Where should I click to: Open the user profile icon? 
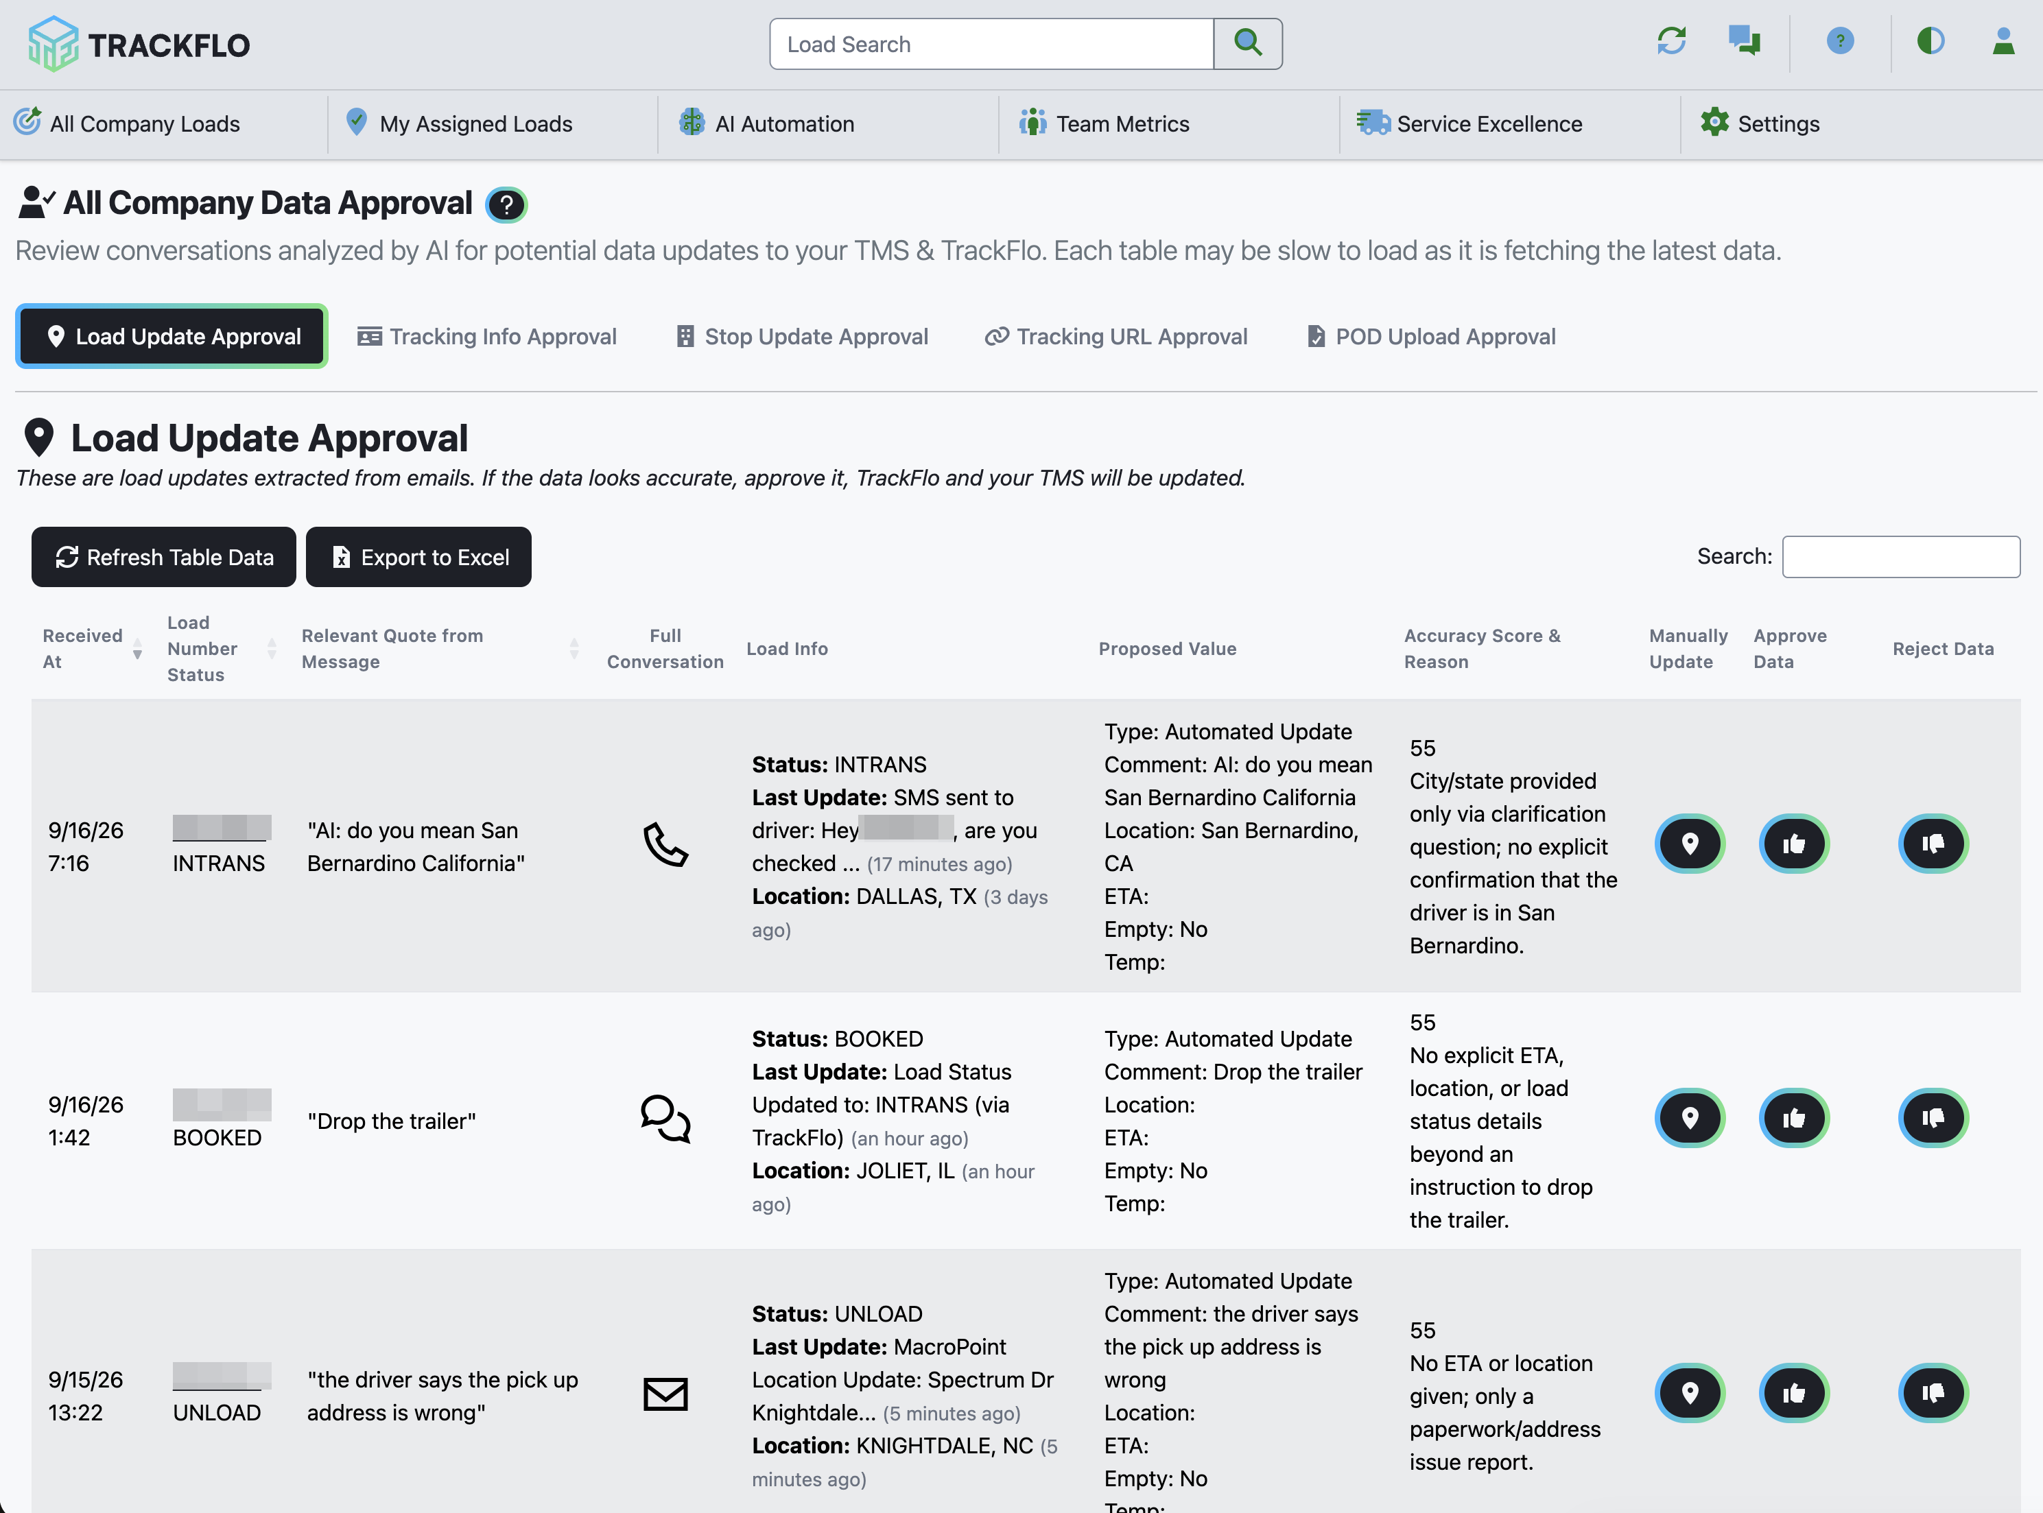pyautogui.click(x=2004, y=41)
